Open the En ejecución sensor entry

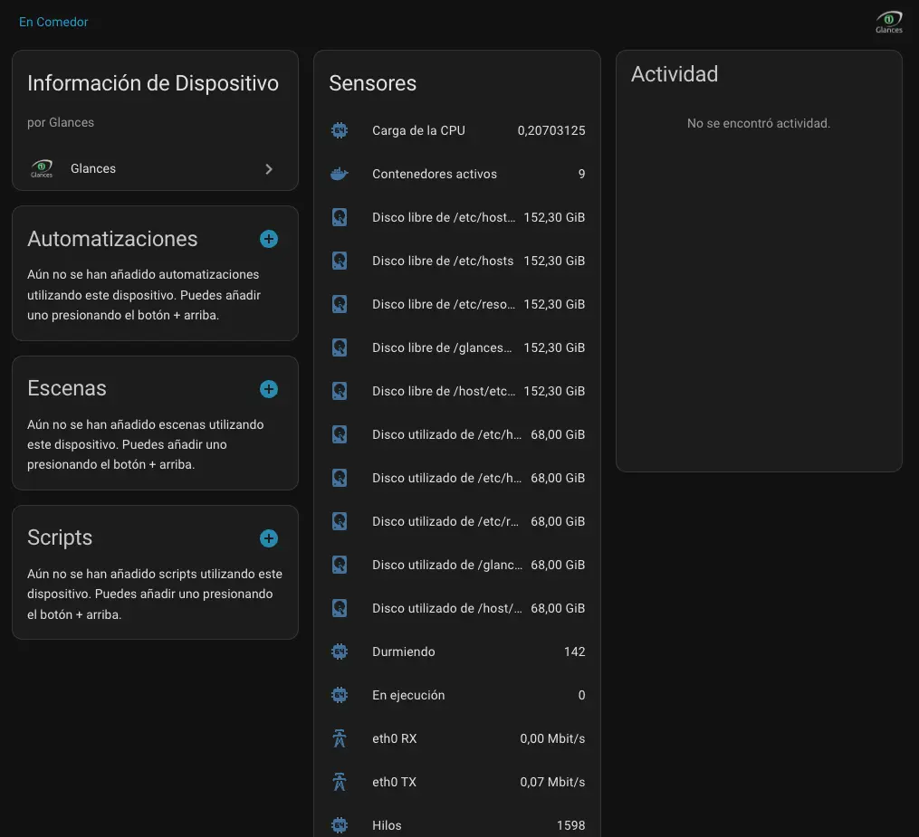click(408, 695)
